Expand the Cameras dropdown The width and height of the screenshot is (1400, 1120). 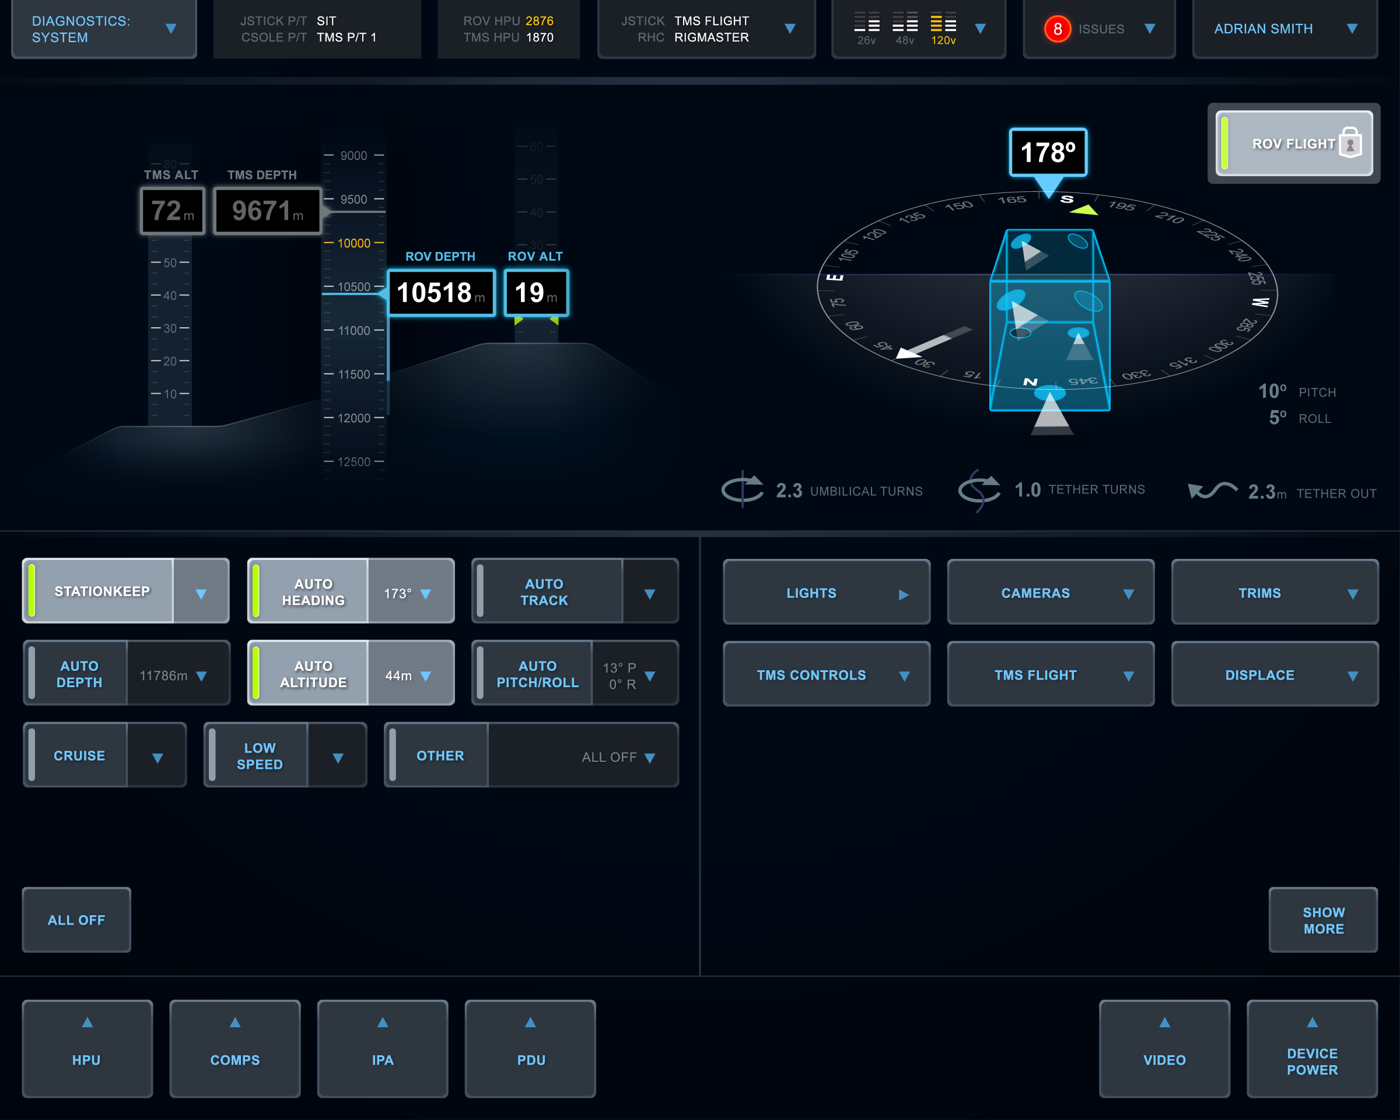click(1050, 593)
